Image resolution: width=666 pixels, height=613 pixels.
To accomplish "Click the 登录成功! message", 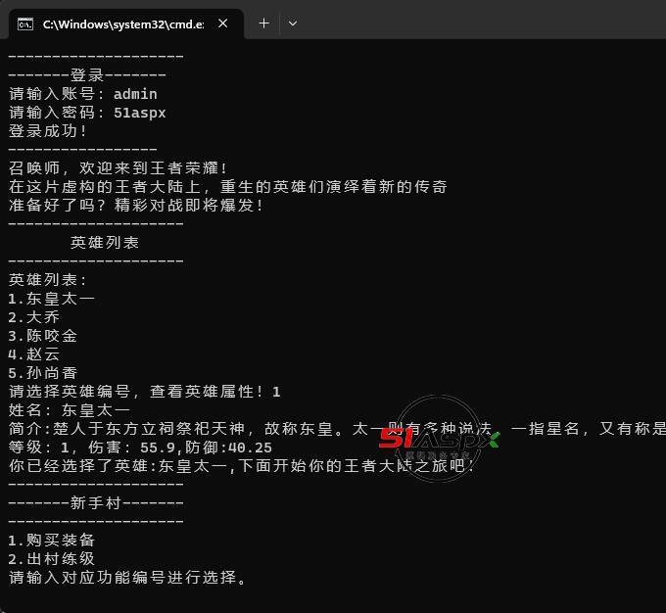I will (48, 131).
